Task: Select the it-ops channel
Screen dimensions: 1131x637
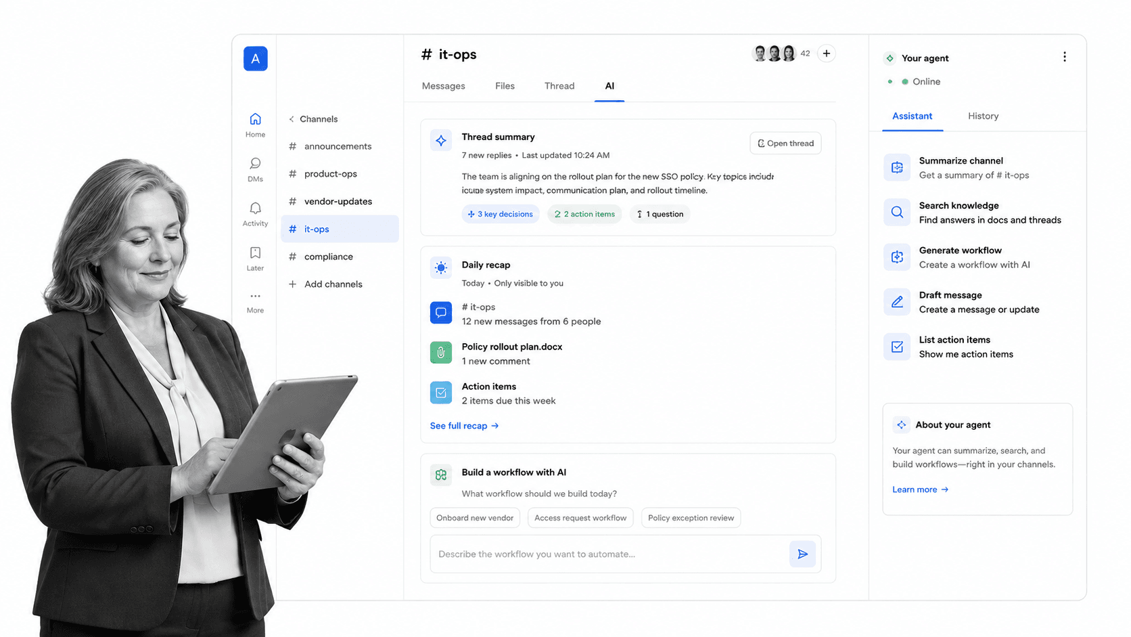Action: point(340,229)
